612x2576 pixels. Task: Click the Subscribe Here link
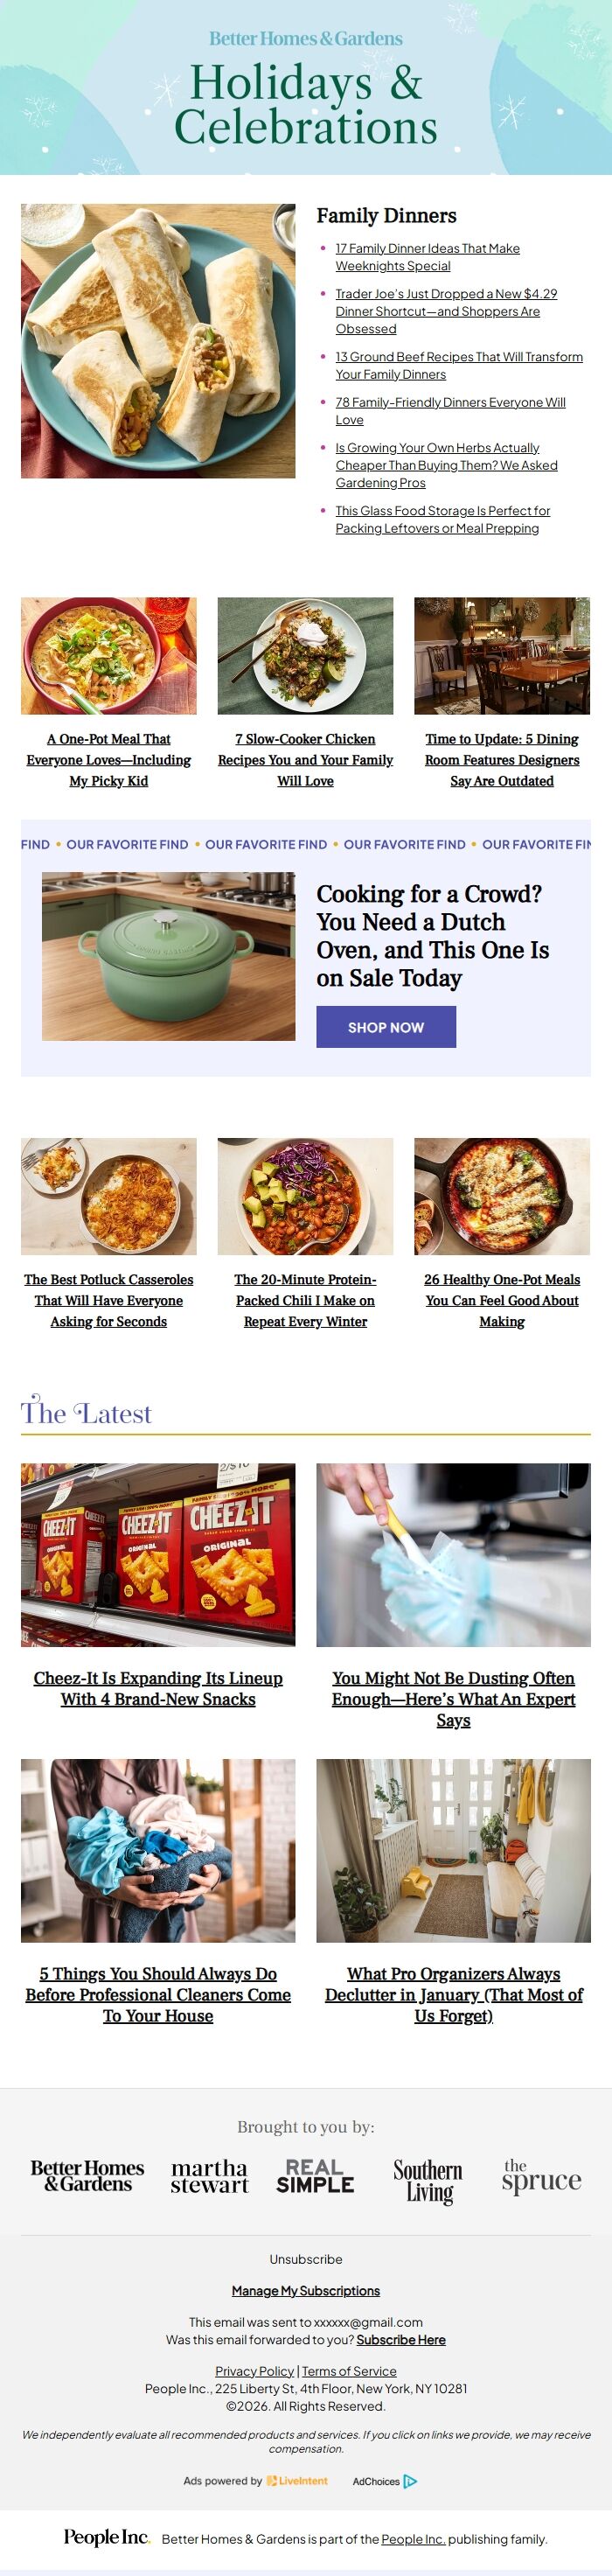[401, 2340]
